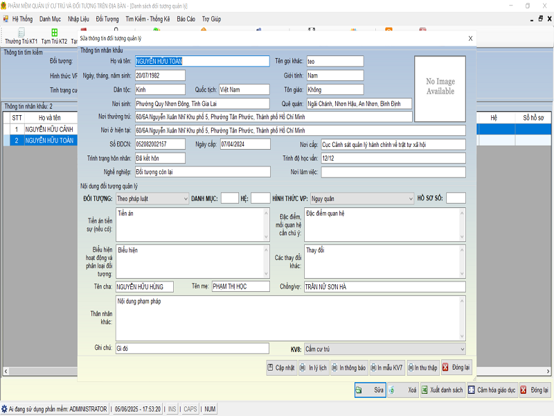Click the Xoá delete icon in main window
This screenshot has width=554, height=416.
(391, 390)
